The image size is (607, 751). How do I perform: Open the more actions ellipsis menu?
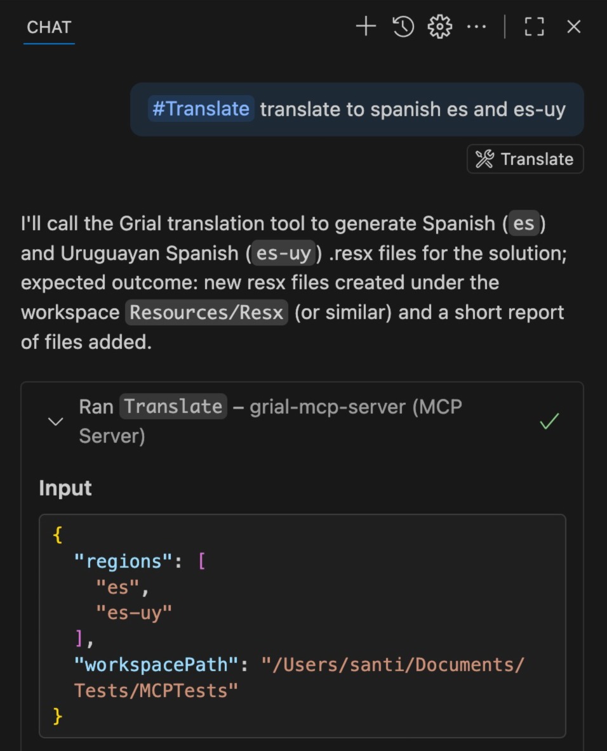point(476,27)
